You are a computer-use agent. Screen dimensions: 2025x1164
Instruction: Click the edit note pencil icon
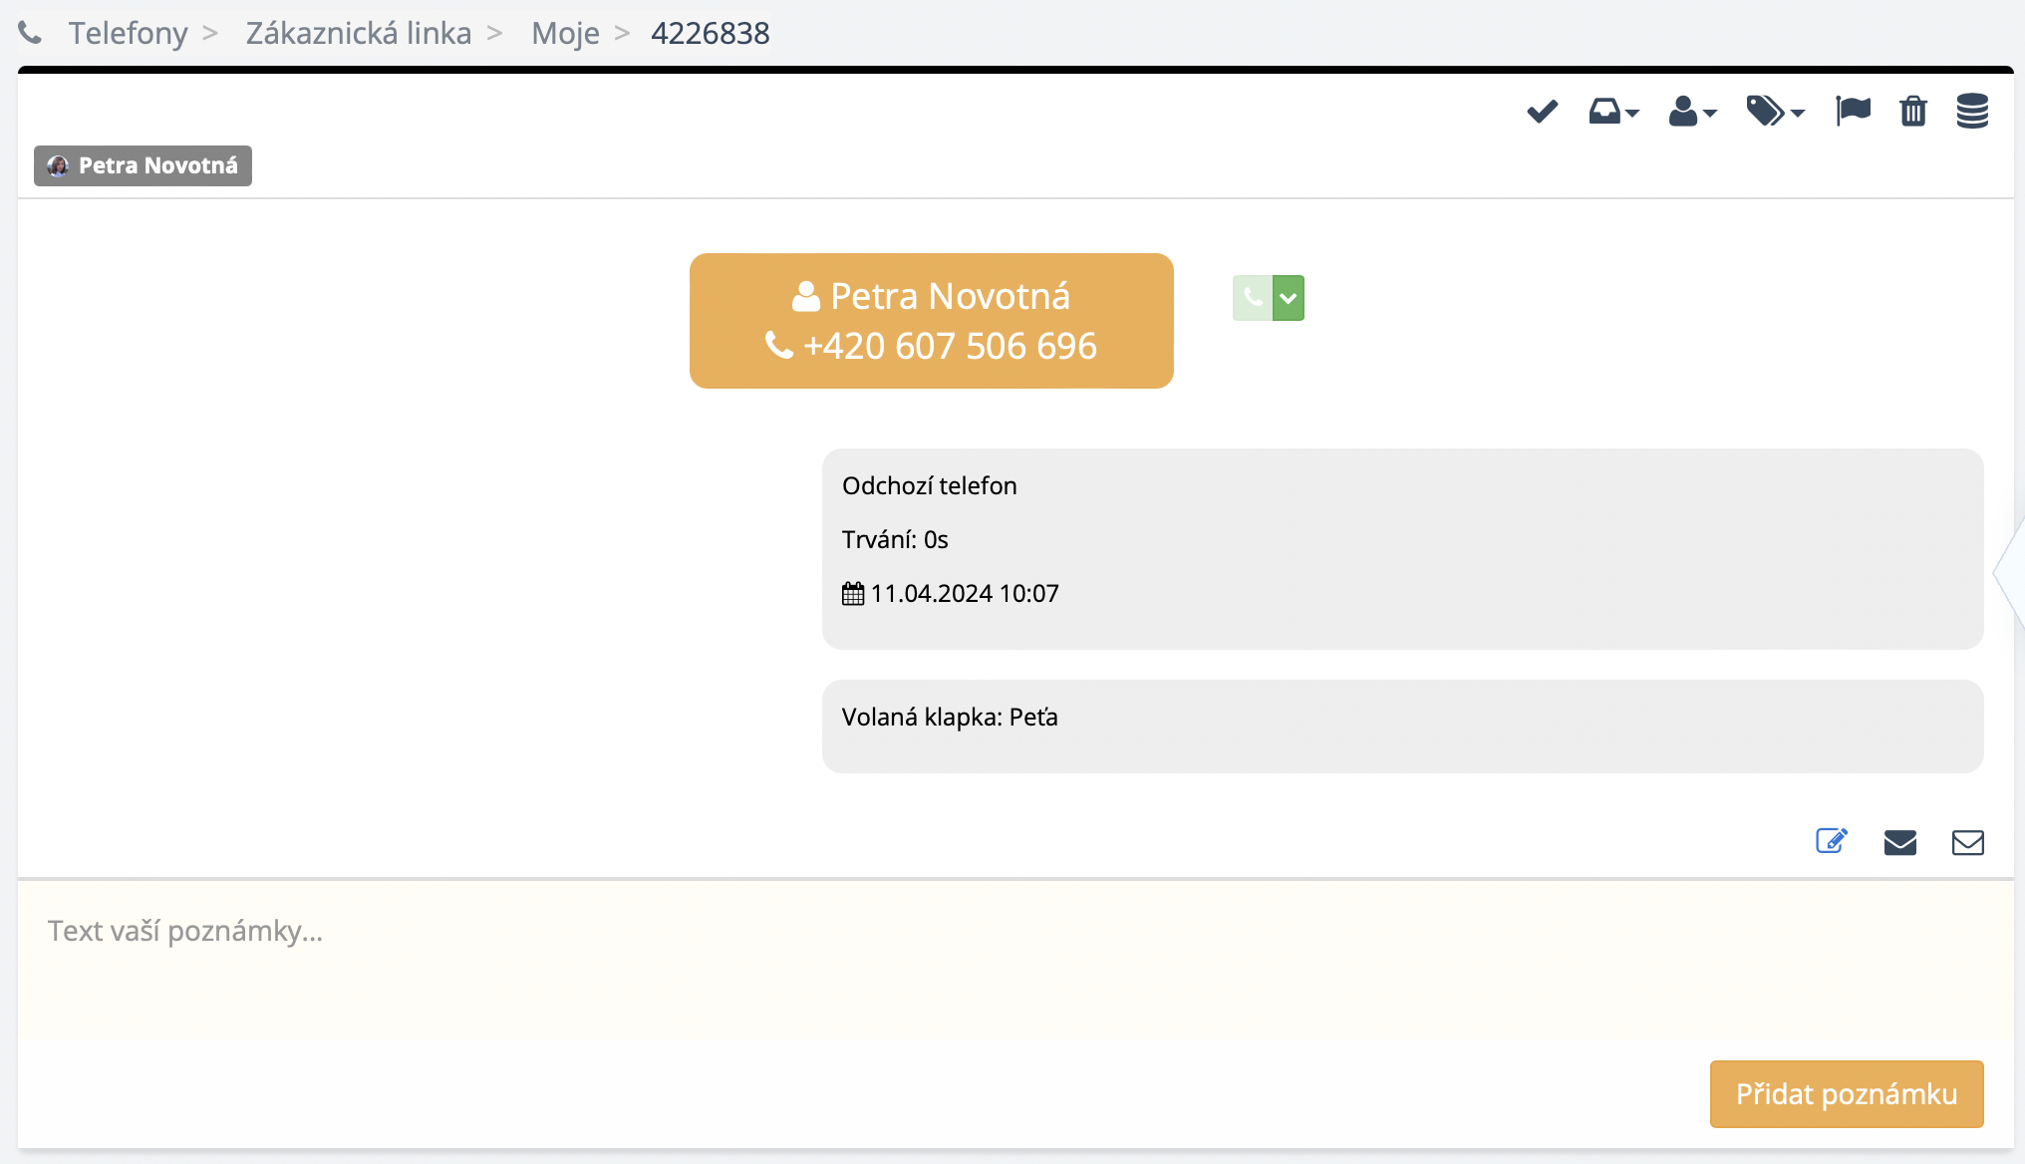pyautogui.click(x=1831, y=842)
